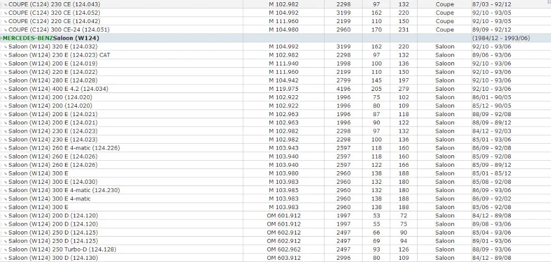Click horsepower value 126

pos(404,249)
